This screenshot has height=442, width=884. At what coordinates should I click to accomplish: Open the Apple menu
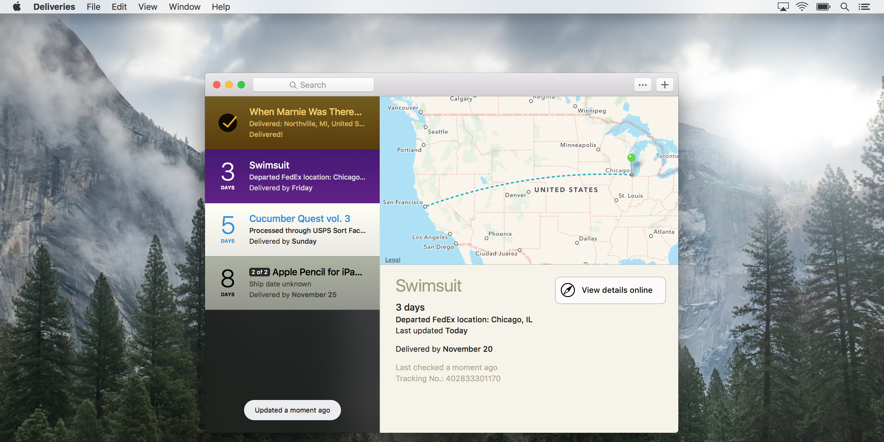[17, 6]
